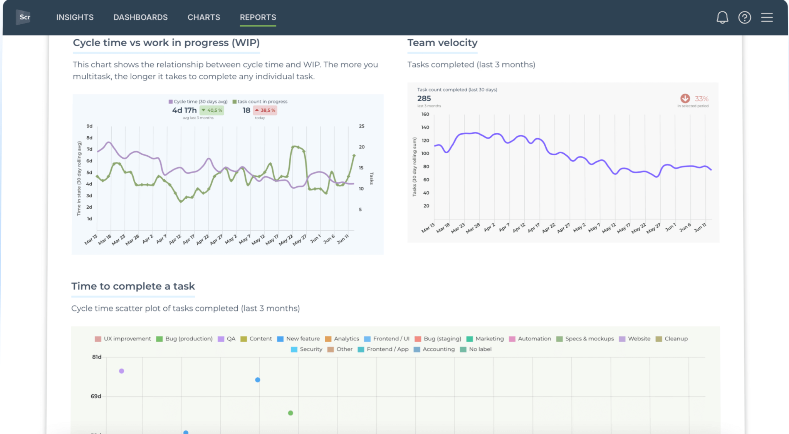Open the notifications bell

[x=723, y=17]
